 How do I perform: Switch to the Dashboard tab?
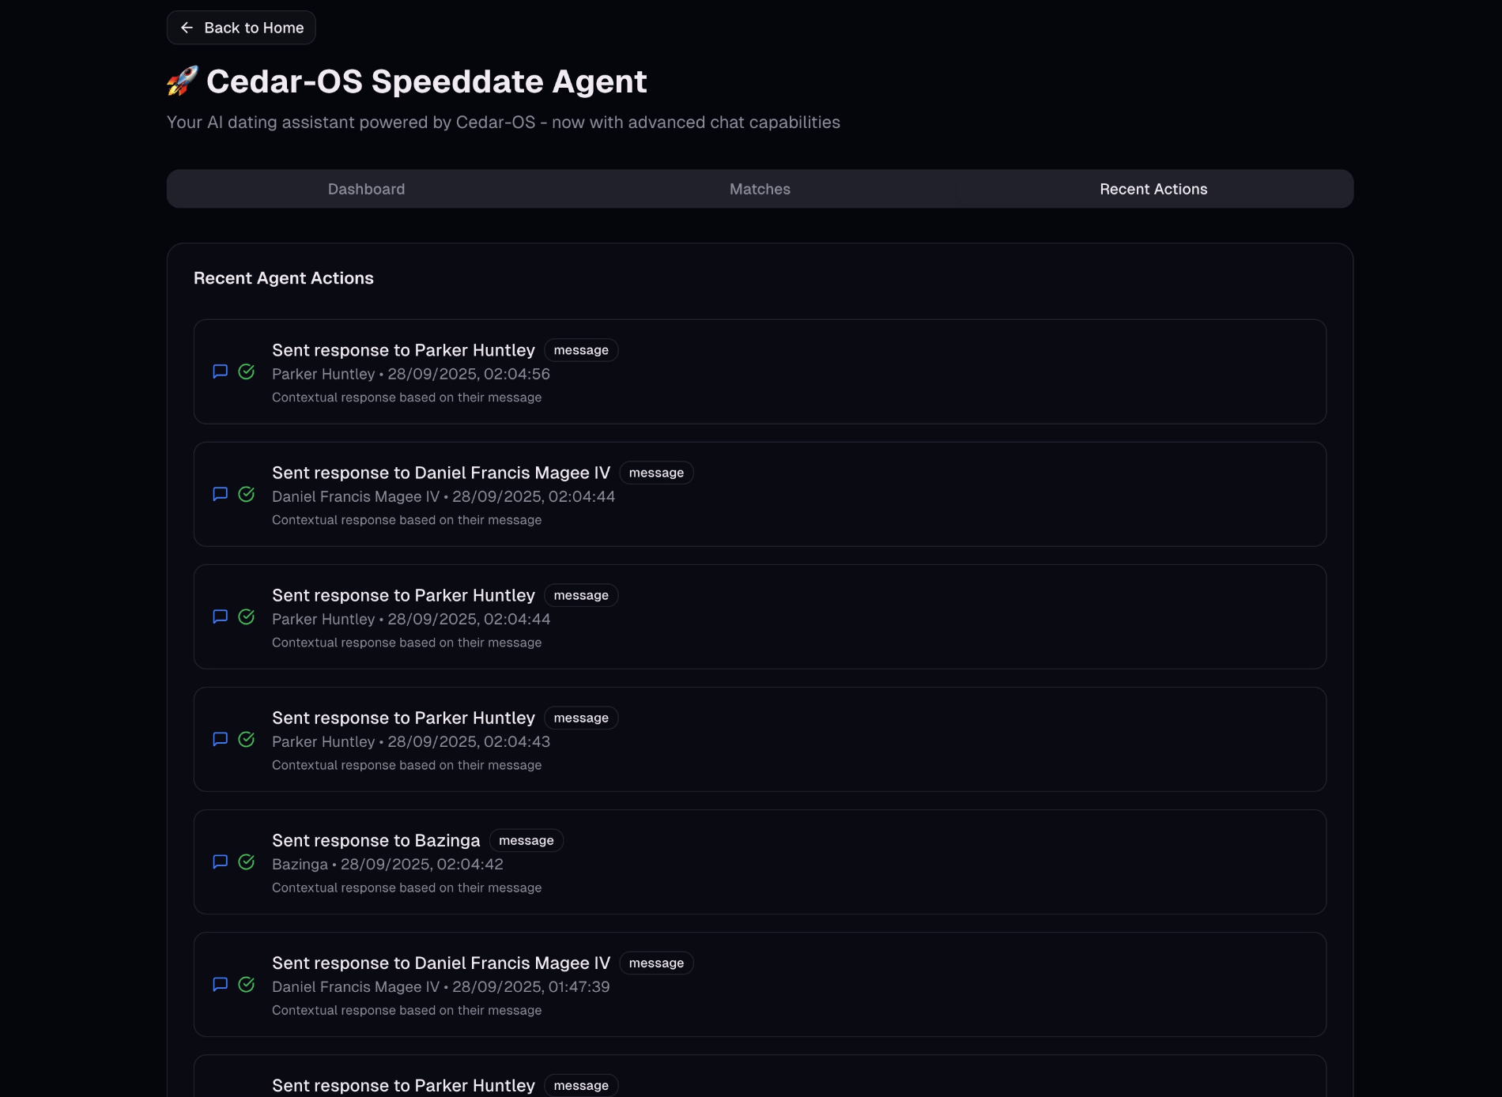coord(366,189)
